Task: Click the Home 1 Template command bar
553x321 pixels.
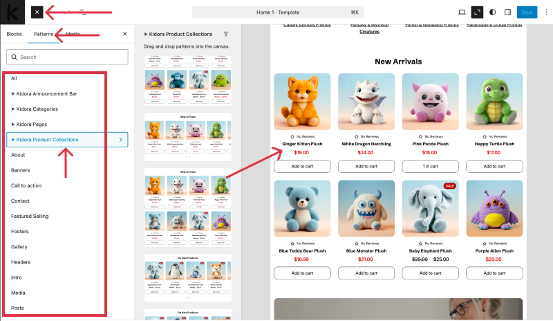Action: (278, 12)
